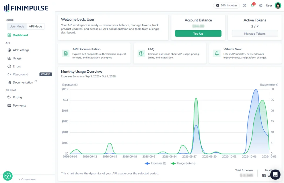The image size is (284, 183).
Task: Open the Usage page
Action: click(x=17, y=58)
